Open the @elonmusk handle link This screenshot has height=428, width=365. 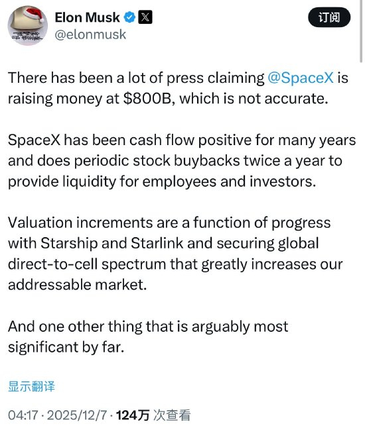click(x=90, y=34)
